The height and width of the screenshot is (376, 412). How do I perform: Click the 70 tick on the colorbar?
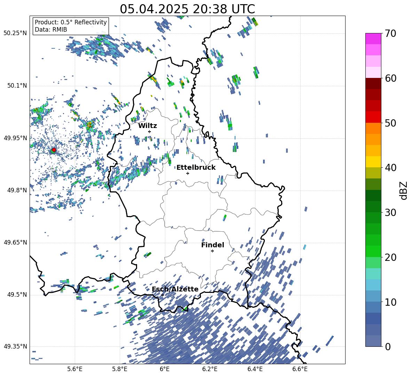point(390,33)
